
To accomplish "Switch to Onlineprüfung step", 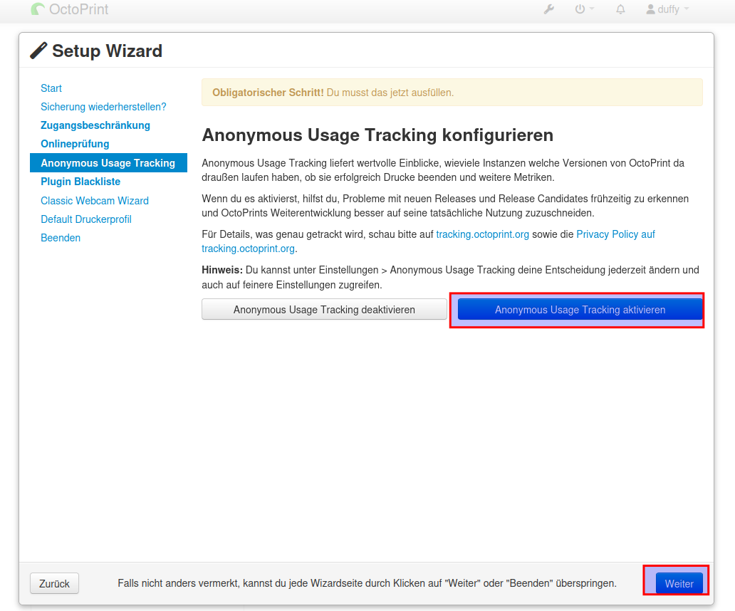I will (75, 144).
